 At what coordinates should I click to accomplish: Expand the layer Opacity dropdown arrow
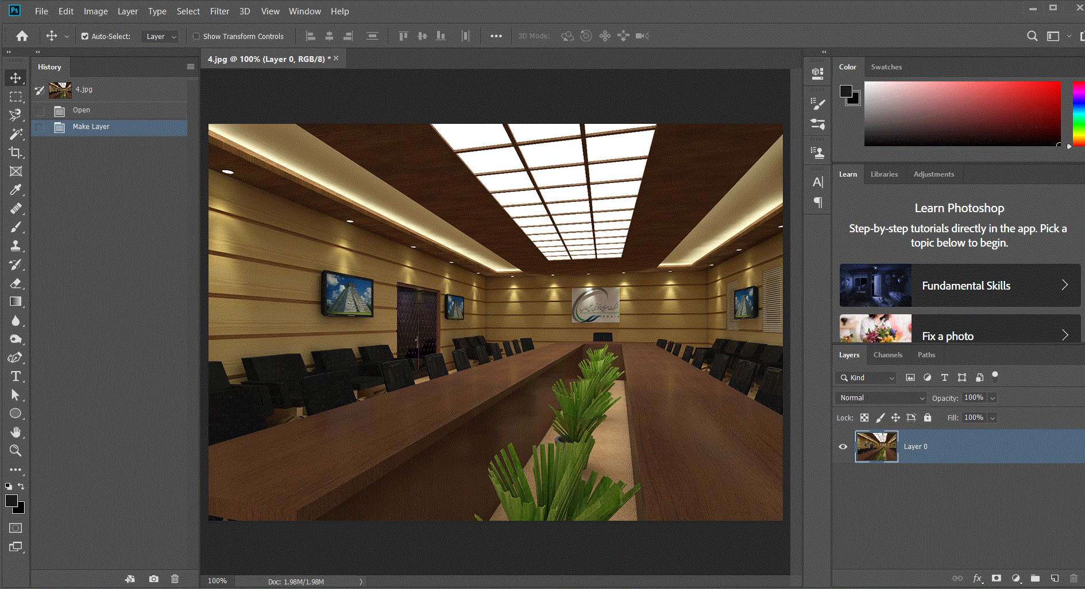coord(993,397)
